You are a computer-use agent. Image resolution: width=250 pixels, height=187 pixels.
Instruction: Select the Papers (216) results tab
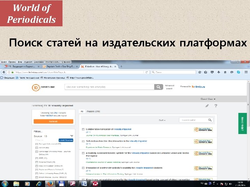pyautogui.click(x=93, y=112)
